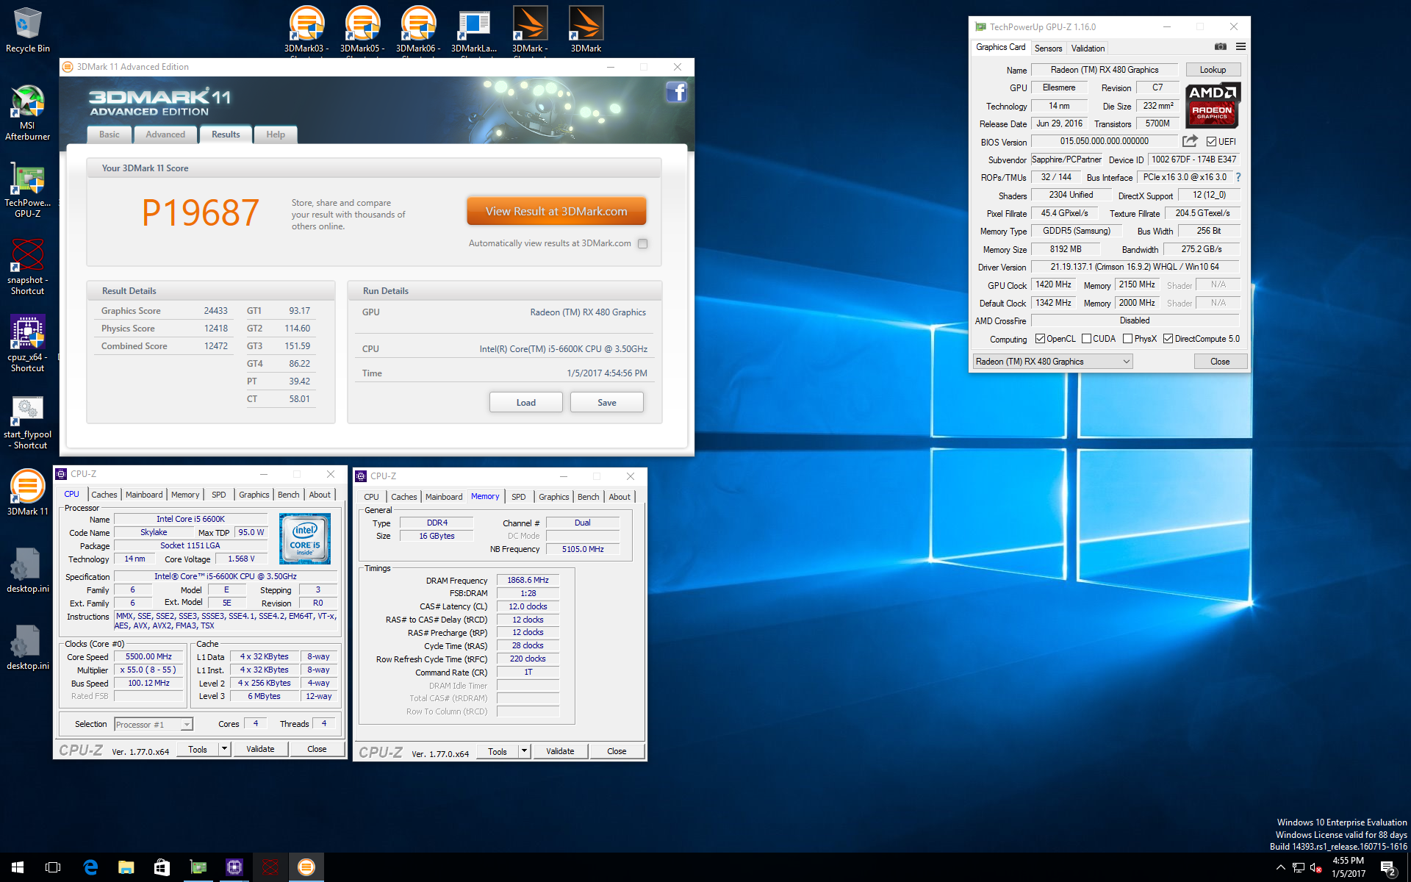Screen dimensions: 1411x882
Task: Toggle Automatically view results at 3DMark.com checkbox
Action: click(x=643, y=243)
